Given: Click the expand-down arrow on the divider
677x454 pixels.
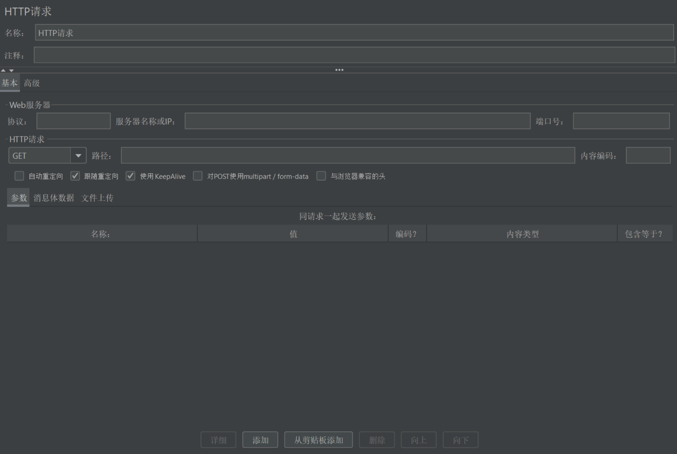Looking at the screenshot, I should point(11,71).
